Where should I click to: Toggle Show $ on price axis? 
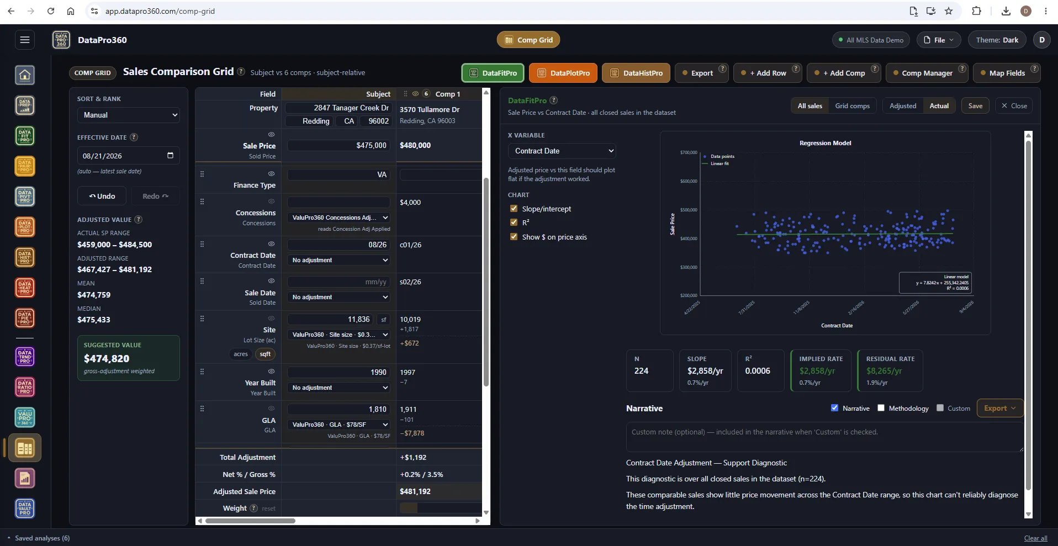pos(514,237)
